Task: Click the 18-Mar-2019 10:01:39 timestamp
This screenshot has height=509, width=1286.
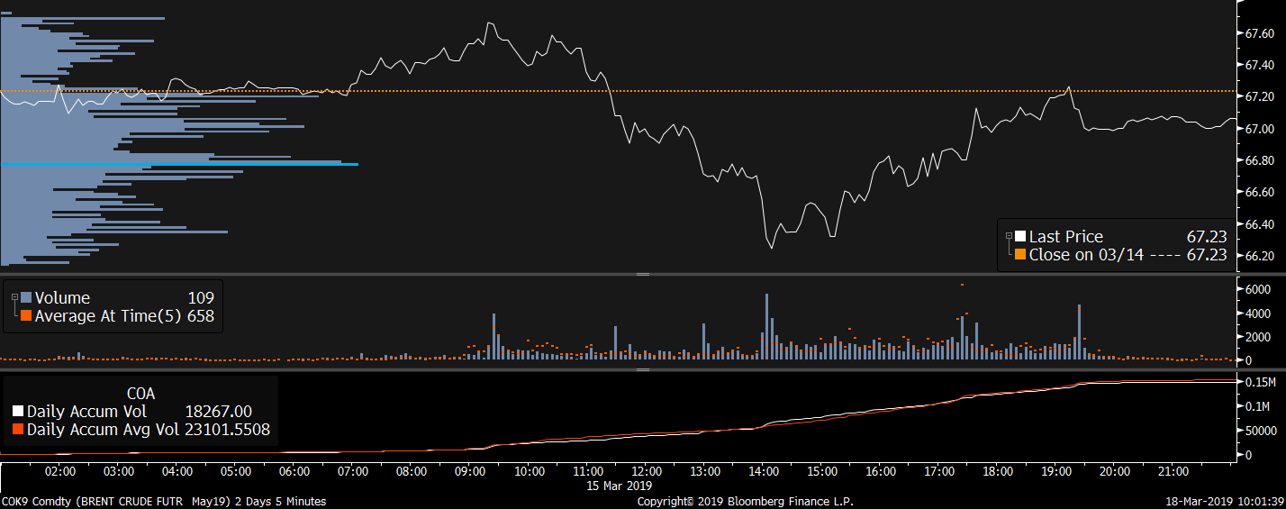Action: pos(1226,502)
